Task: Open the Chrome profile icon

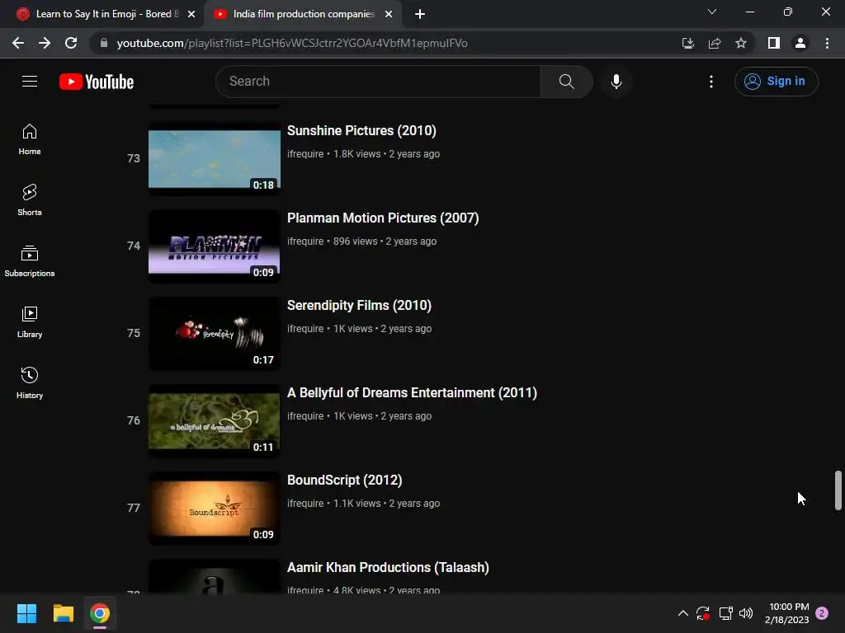Action: (x=800, y=43)
